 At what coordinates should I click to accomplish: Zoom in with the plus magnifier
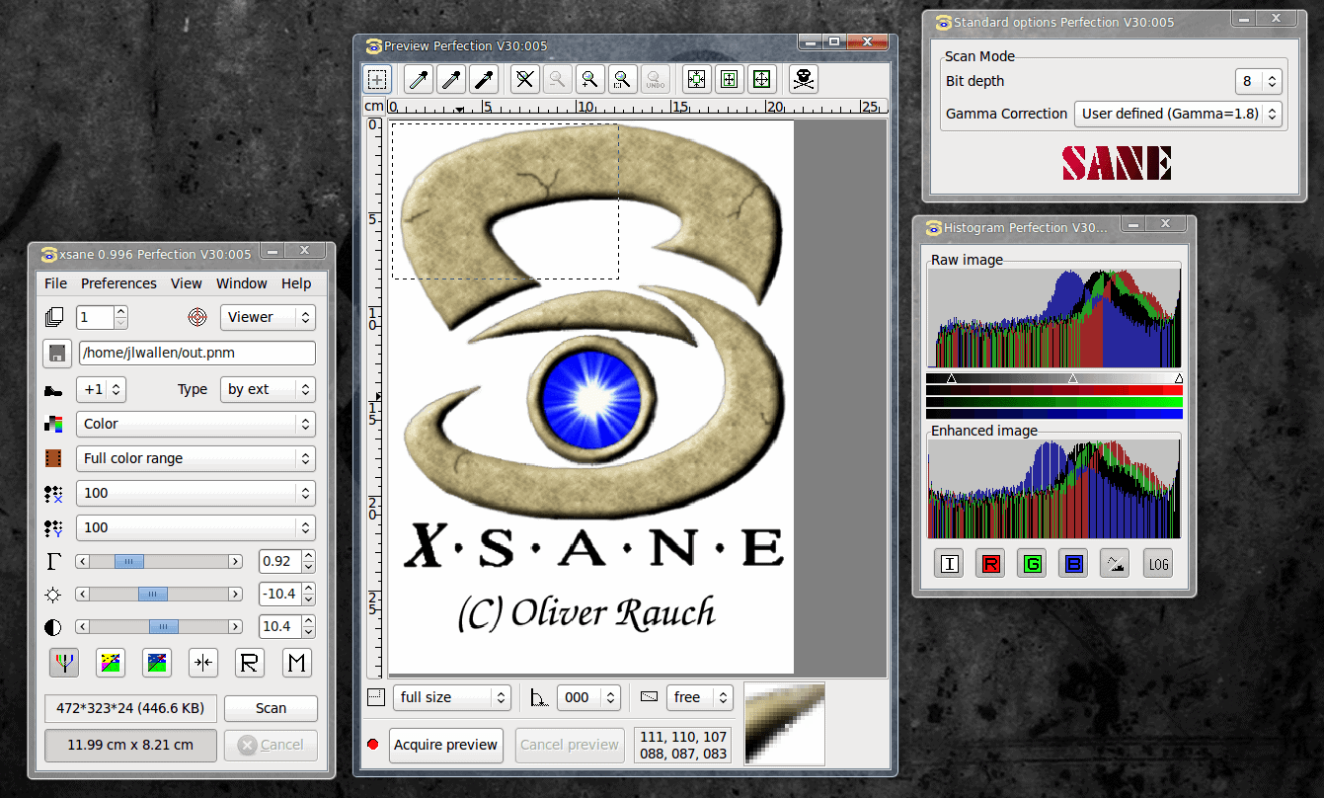coord(589,79)
